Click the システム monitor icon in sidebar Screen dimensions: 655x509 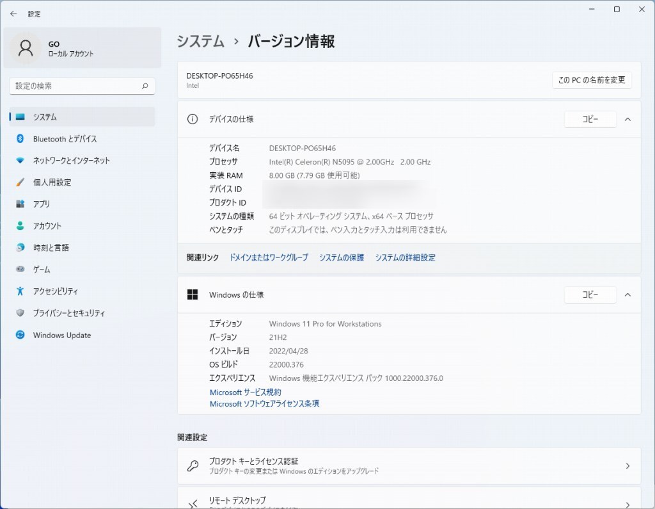(20, 117)
